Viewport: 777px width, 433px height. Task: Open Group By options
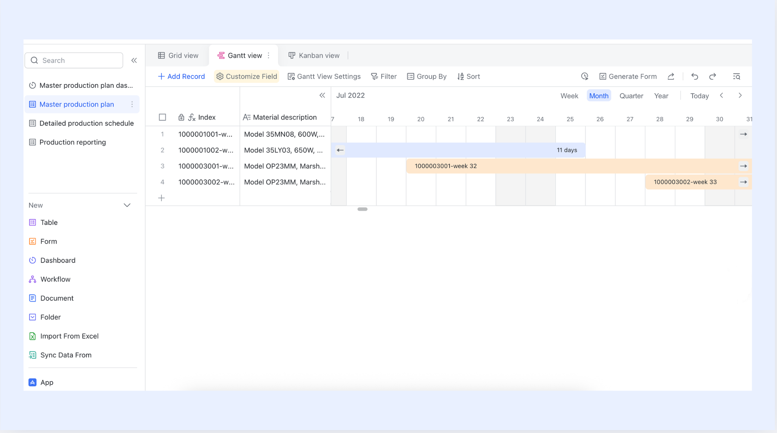click(427, 76)
